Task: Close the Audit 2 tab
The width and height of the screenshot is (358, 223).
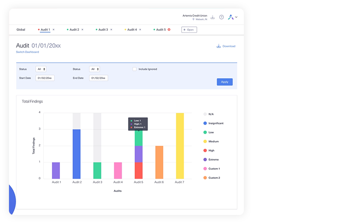Action: point(82,29)
